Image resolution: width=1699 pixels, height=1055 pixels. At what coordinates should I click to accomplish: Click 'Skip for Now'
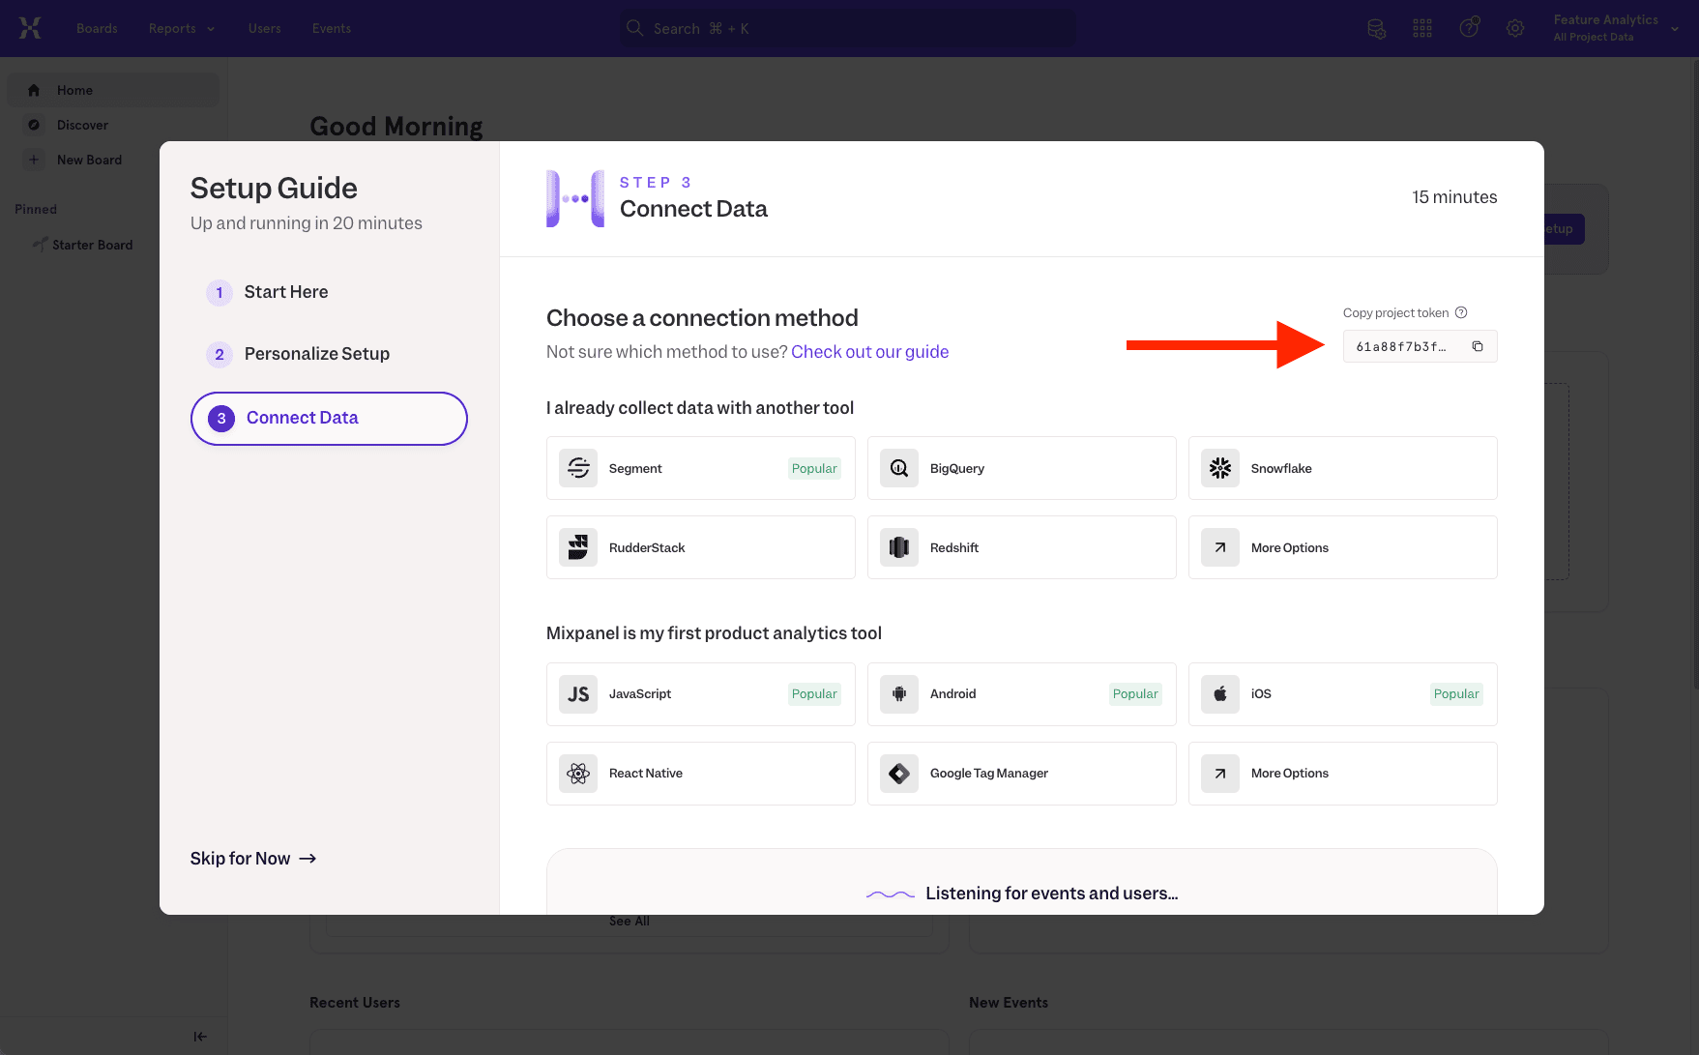tap(240, 858)
